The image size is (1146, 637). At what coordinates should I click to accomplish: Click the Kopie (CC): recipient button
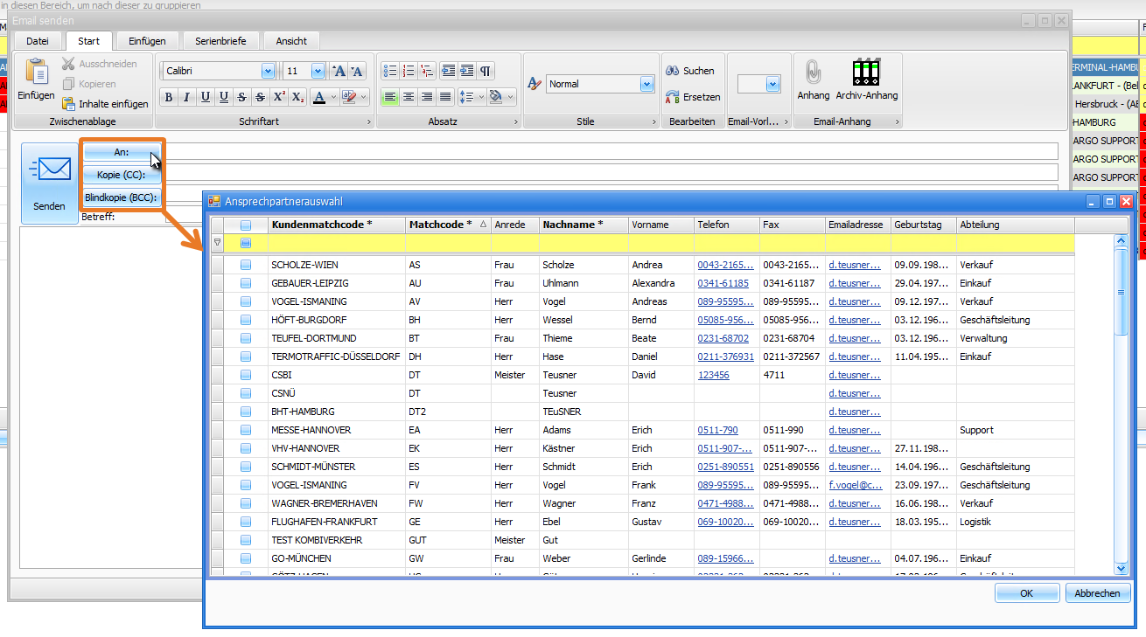coord(122,175)
